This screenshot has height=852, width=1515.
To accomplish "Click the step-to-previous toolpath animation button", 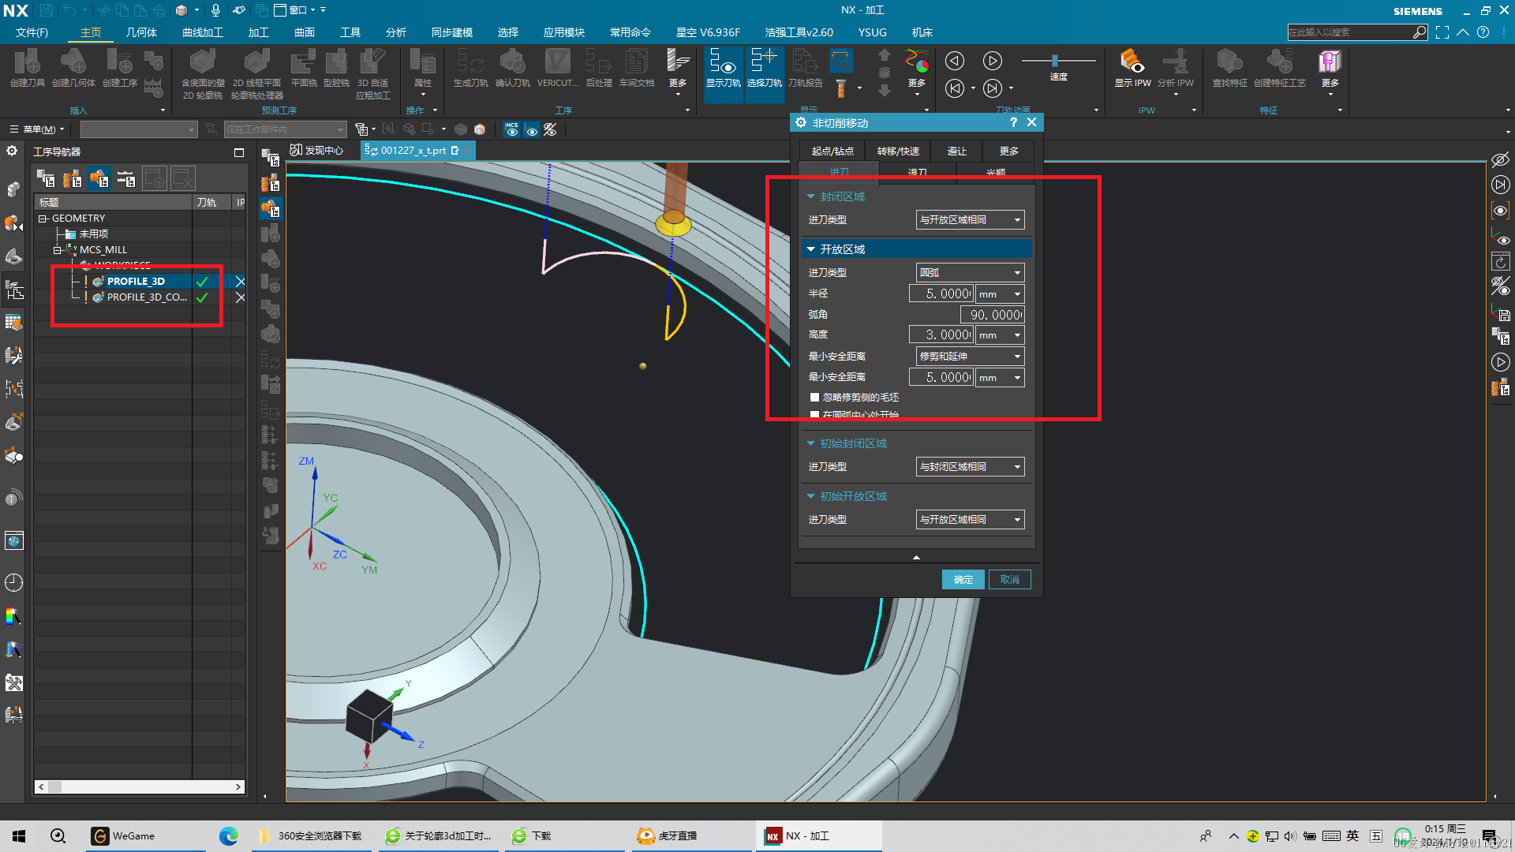I will [955, 88].
